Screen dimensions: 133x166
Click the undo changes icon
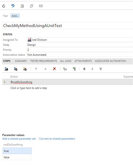coord(13,6)
